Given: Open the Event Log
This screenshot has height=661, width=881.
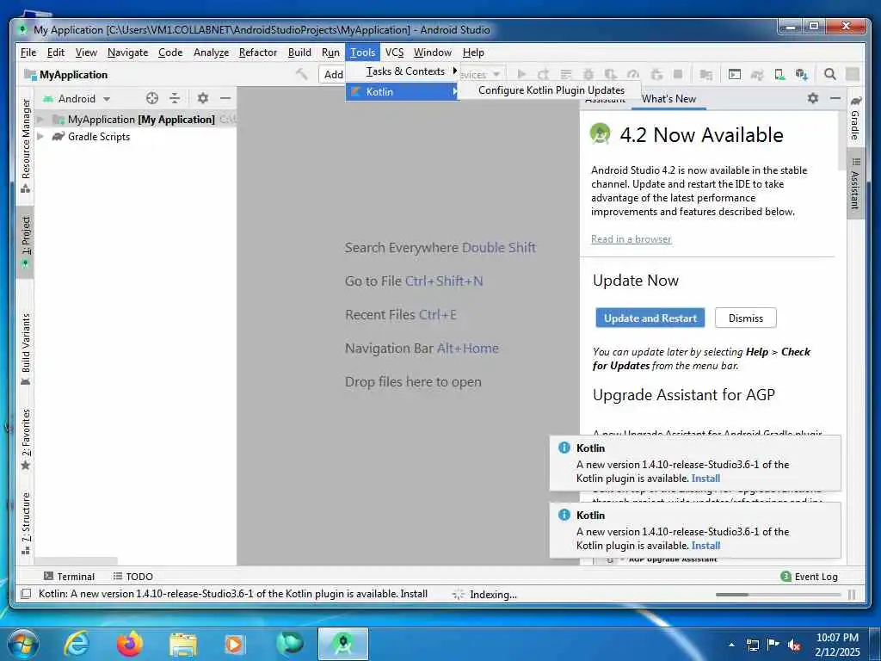Looking at the screenshot, I should click(x=809, y=576).
